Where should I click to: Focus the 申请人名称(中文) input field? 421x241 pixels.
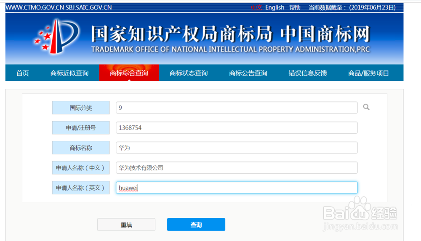[237, 168]
